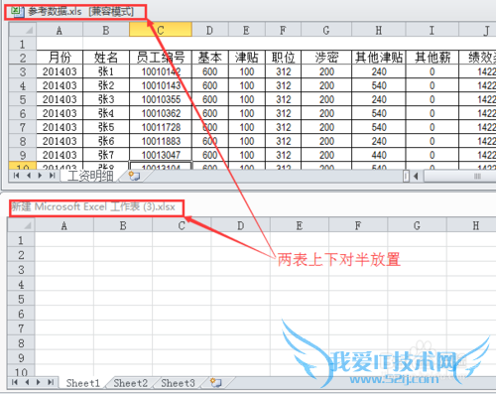Click the cell containing 张4
The height and width of the screenshot is (394, 496).
pos(106,113)
